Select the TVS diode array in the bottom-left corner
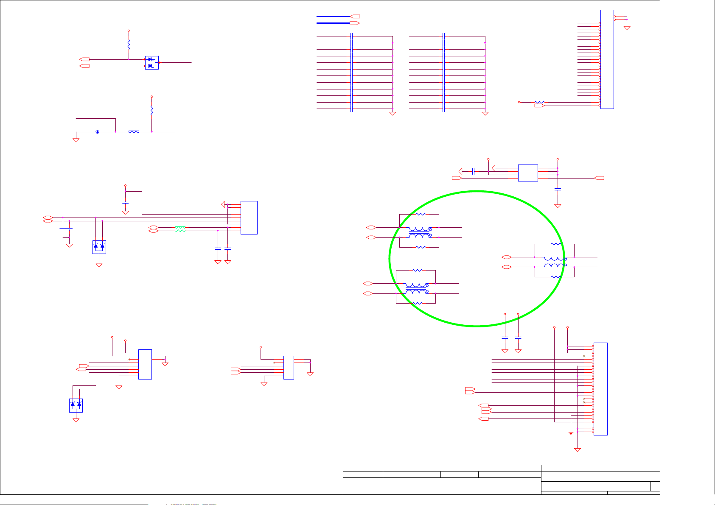The height and width of the screenshot is (505, 715). (76, 405)
